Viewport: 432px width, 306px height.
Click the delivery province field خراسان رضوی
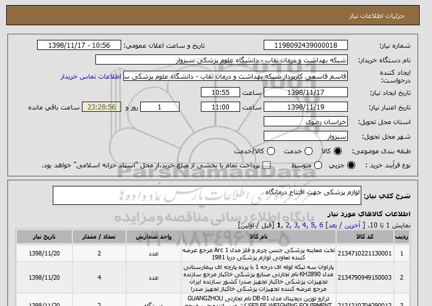306,122
